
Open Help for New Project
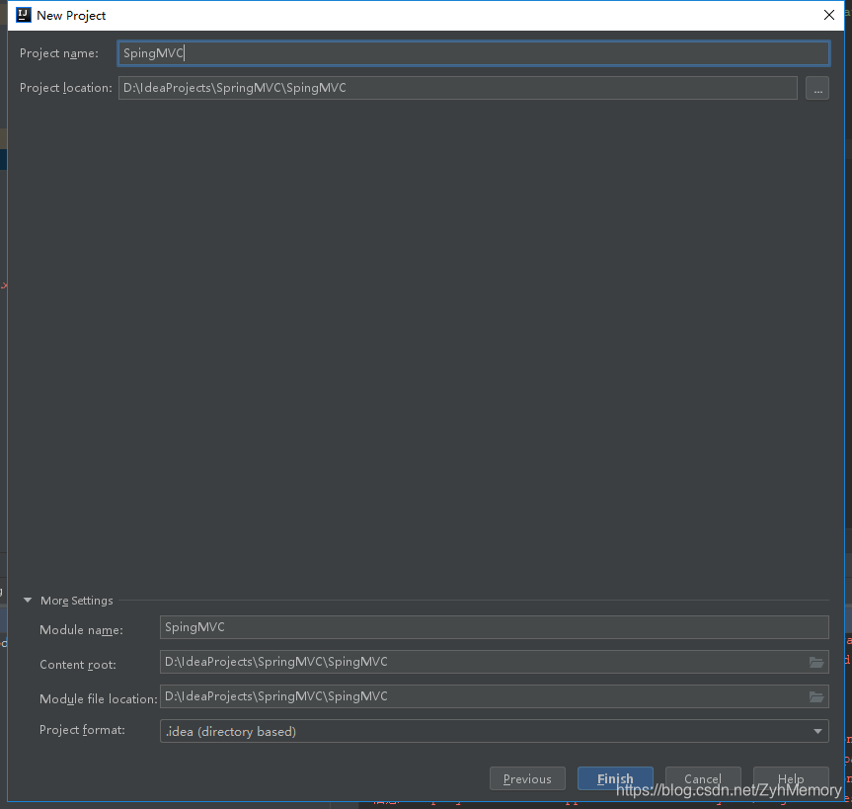(x=791, y=778)
